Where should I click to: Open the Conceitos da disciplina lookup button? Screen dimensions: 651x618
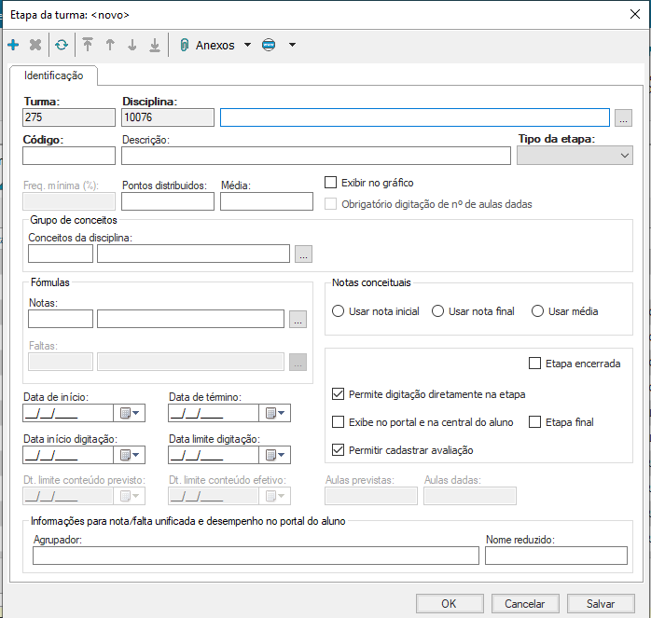point(303,254)
